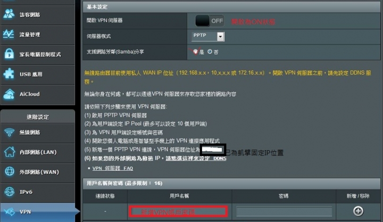The image size is (383, 222).
Task: Click the AiCloud cloud icon
Action: point(9,94)
